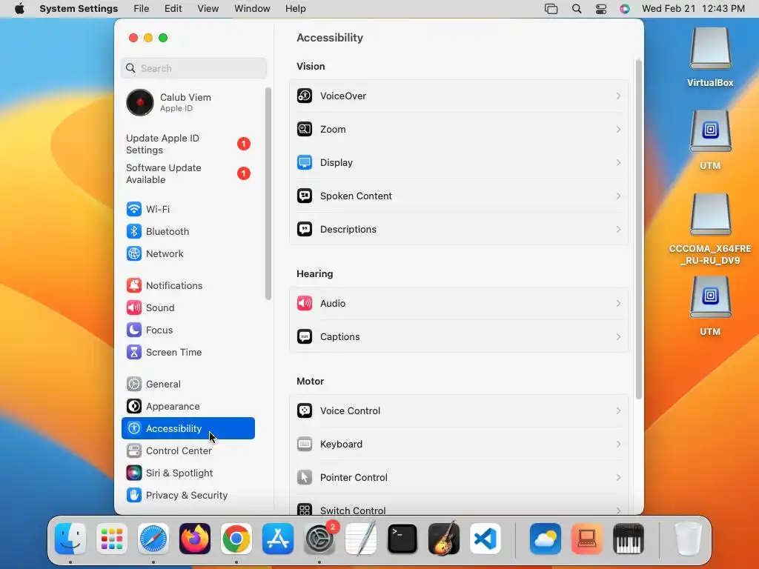Screen dimensions: 759x569
Task: Open Visual Studio Code from the dock
Action: (485, 539)
